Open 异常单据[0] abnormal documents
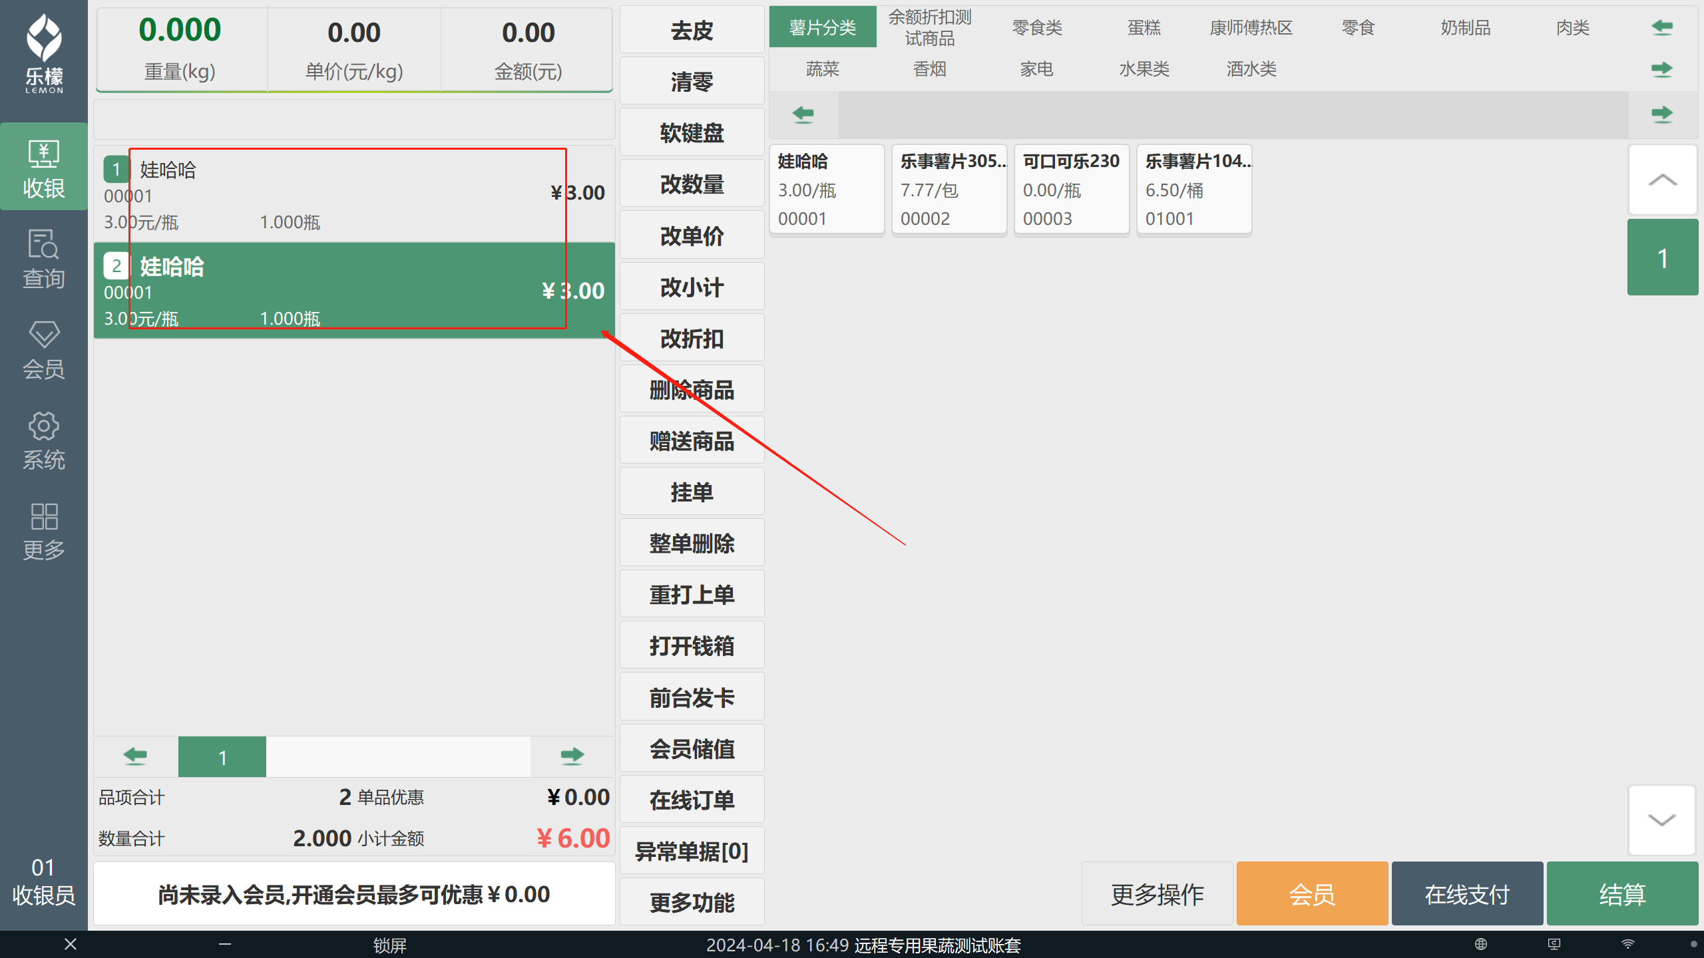Viewport: 1704px width, 958px height. tap(692, 851)
